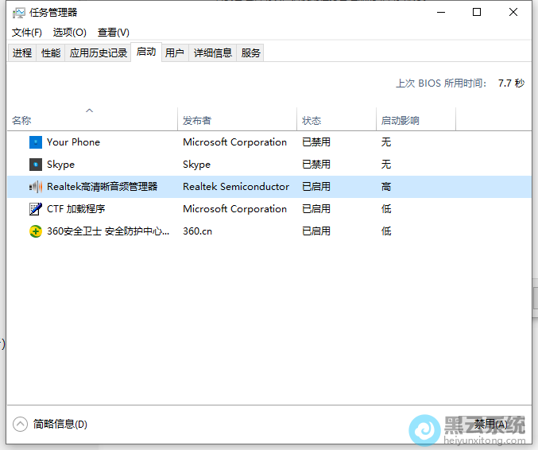Viewport: 538px width, 450px height.
Task: Click the CTF 加载程序 pen icon
Action: point(35,209)
